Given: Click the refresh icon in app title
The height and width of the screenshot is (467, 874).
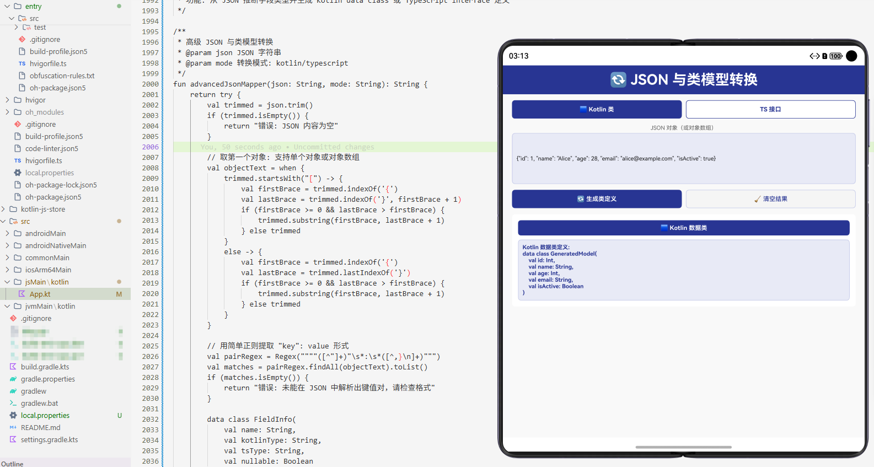Looking at the screenshot, I should tap(618, 79).
